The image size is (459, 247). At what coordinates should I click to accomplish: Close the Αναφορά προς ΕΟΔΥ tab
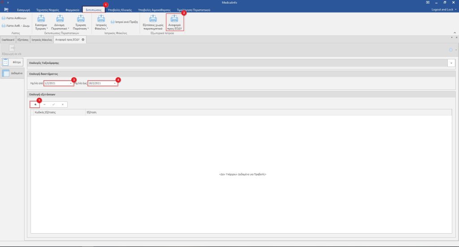tap(83, 40)
